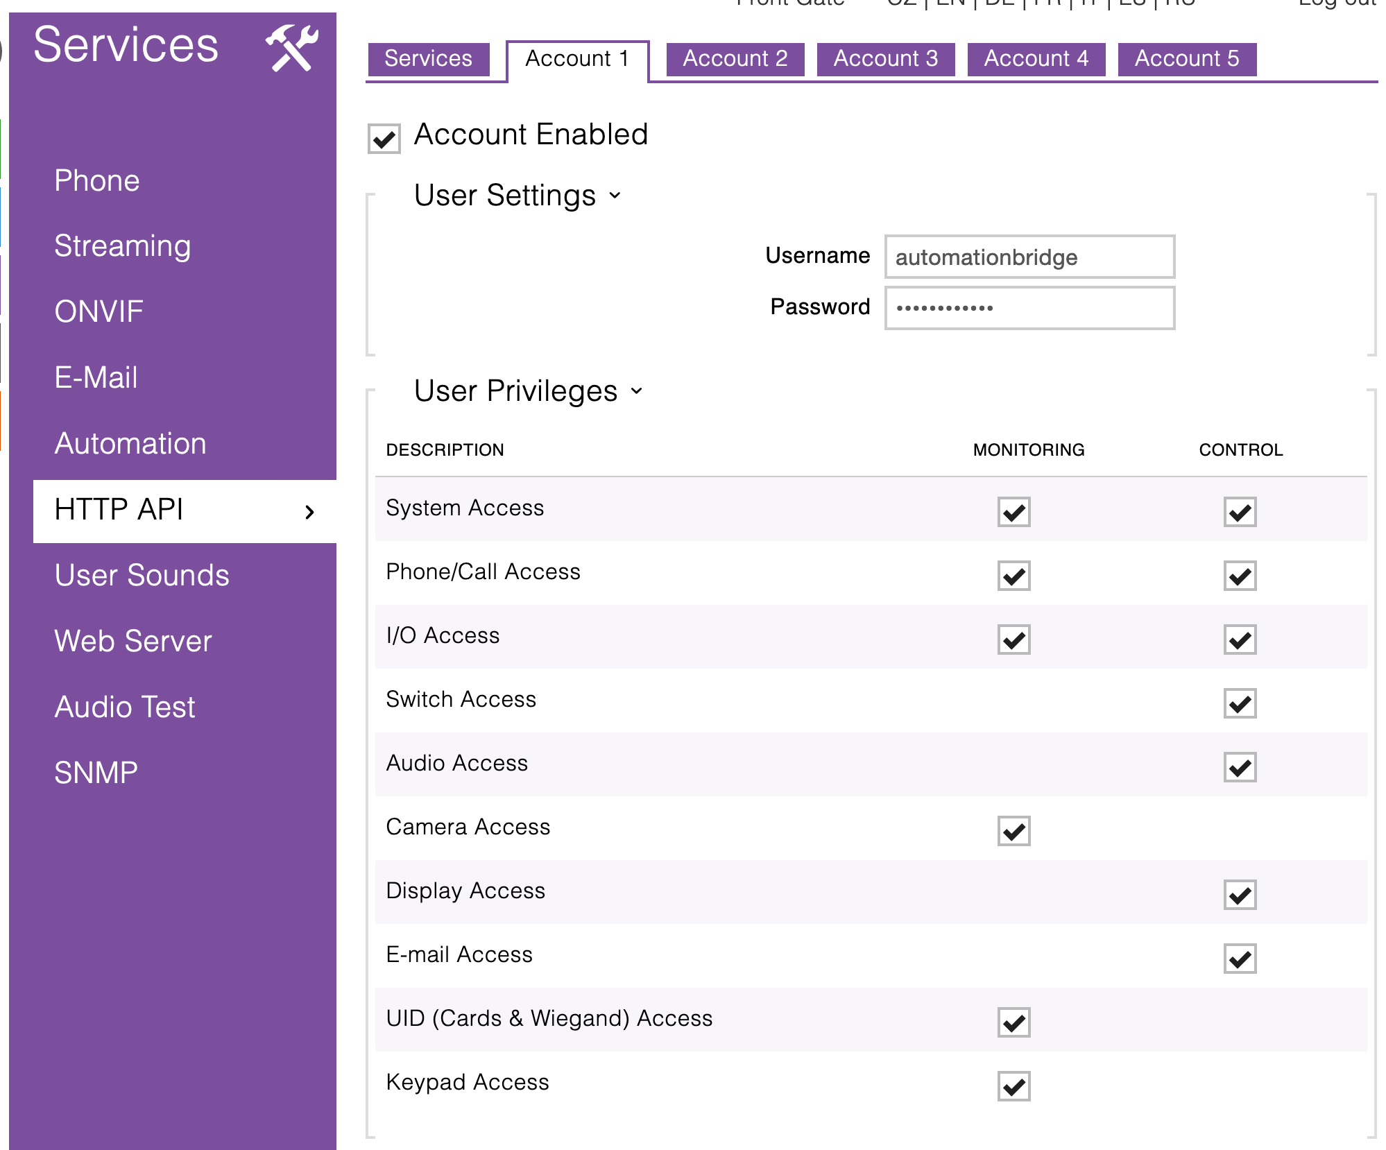Click the Username input field

click(x=1029, y=257)
